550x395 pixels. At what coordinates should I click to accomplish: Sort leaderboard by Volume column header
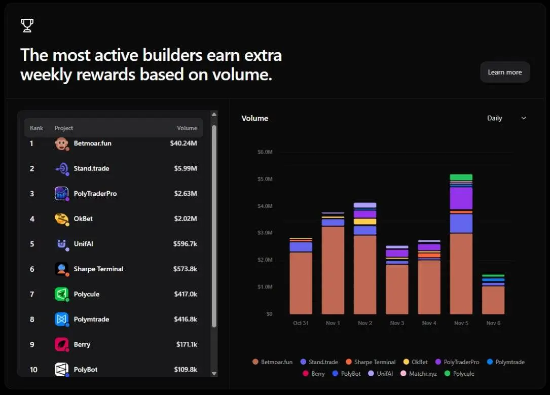click(x=187, y=128)
